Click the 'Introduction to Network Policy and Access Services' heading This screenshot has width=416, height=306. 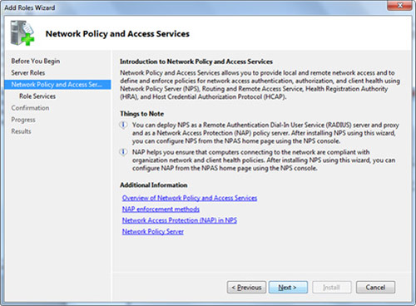click(x=196, y=62)
